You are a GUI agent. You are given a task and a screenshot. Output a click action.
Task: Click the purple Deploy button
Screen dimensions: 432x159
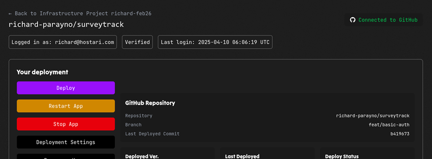66,88
